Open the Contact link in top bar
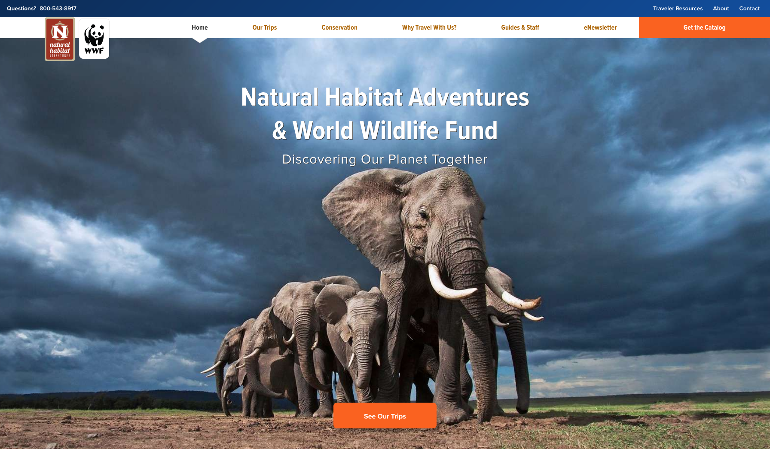This screenshot has height=449, width=770. pyautogui.click(x=749, y=9)
